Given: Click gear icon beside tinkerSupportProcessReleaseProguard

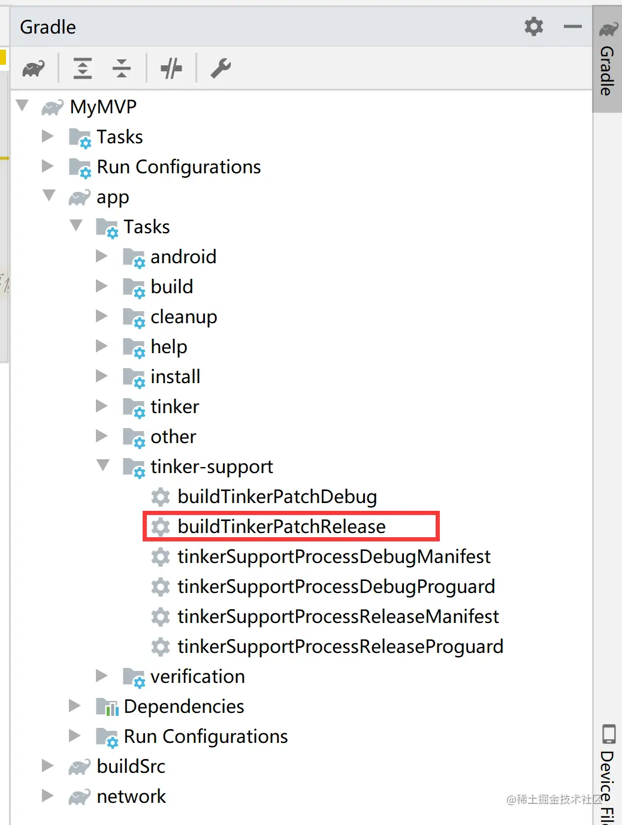Looking at the screenshot, I should point(160,646).
